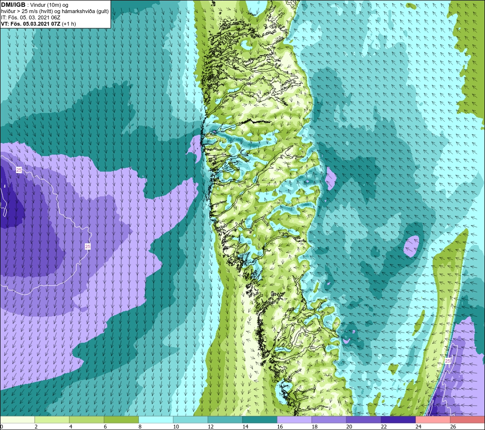Pick the light lavender 16–18 m/s legend swatch
The height and width of the screenshot is (430, 485).
[294, 419]
